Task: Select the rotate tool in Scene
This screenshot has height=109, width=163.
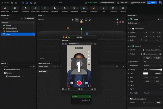Action: (x=81, y=20)
